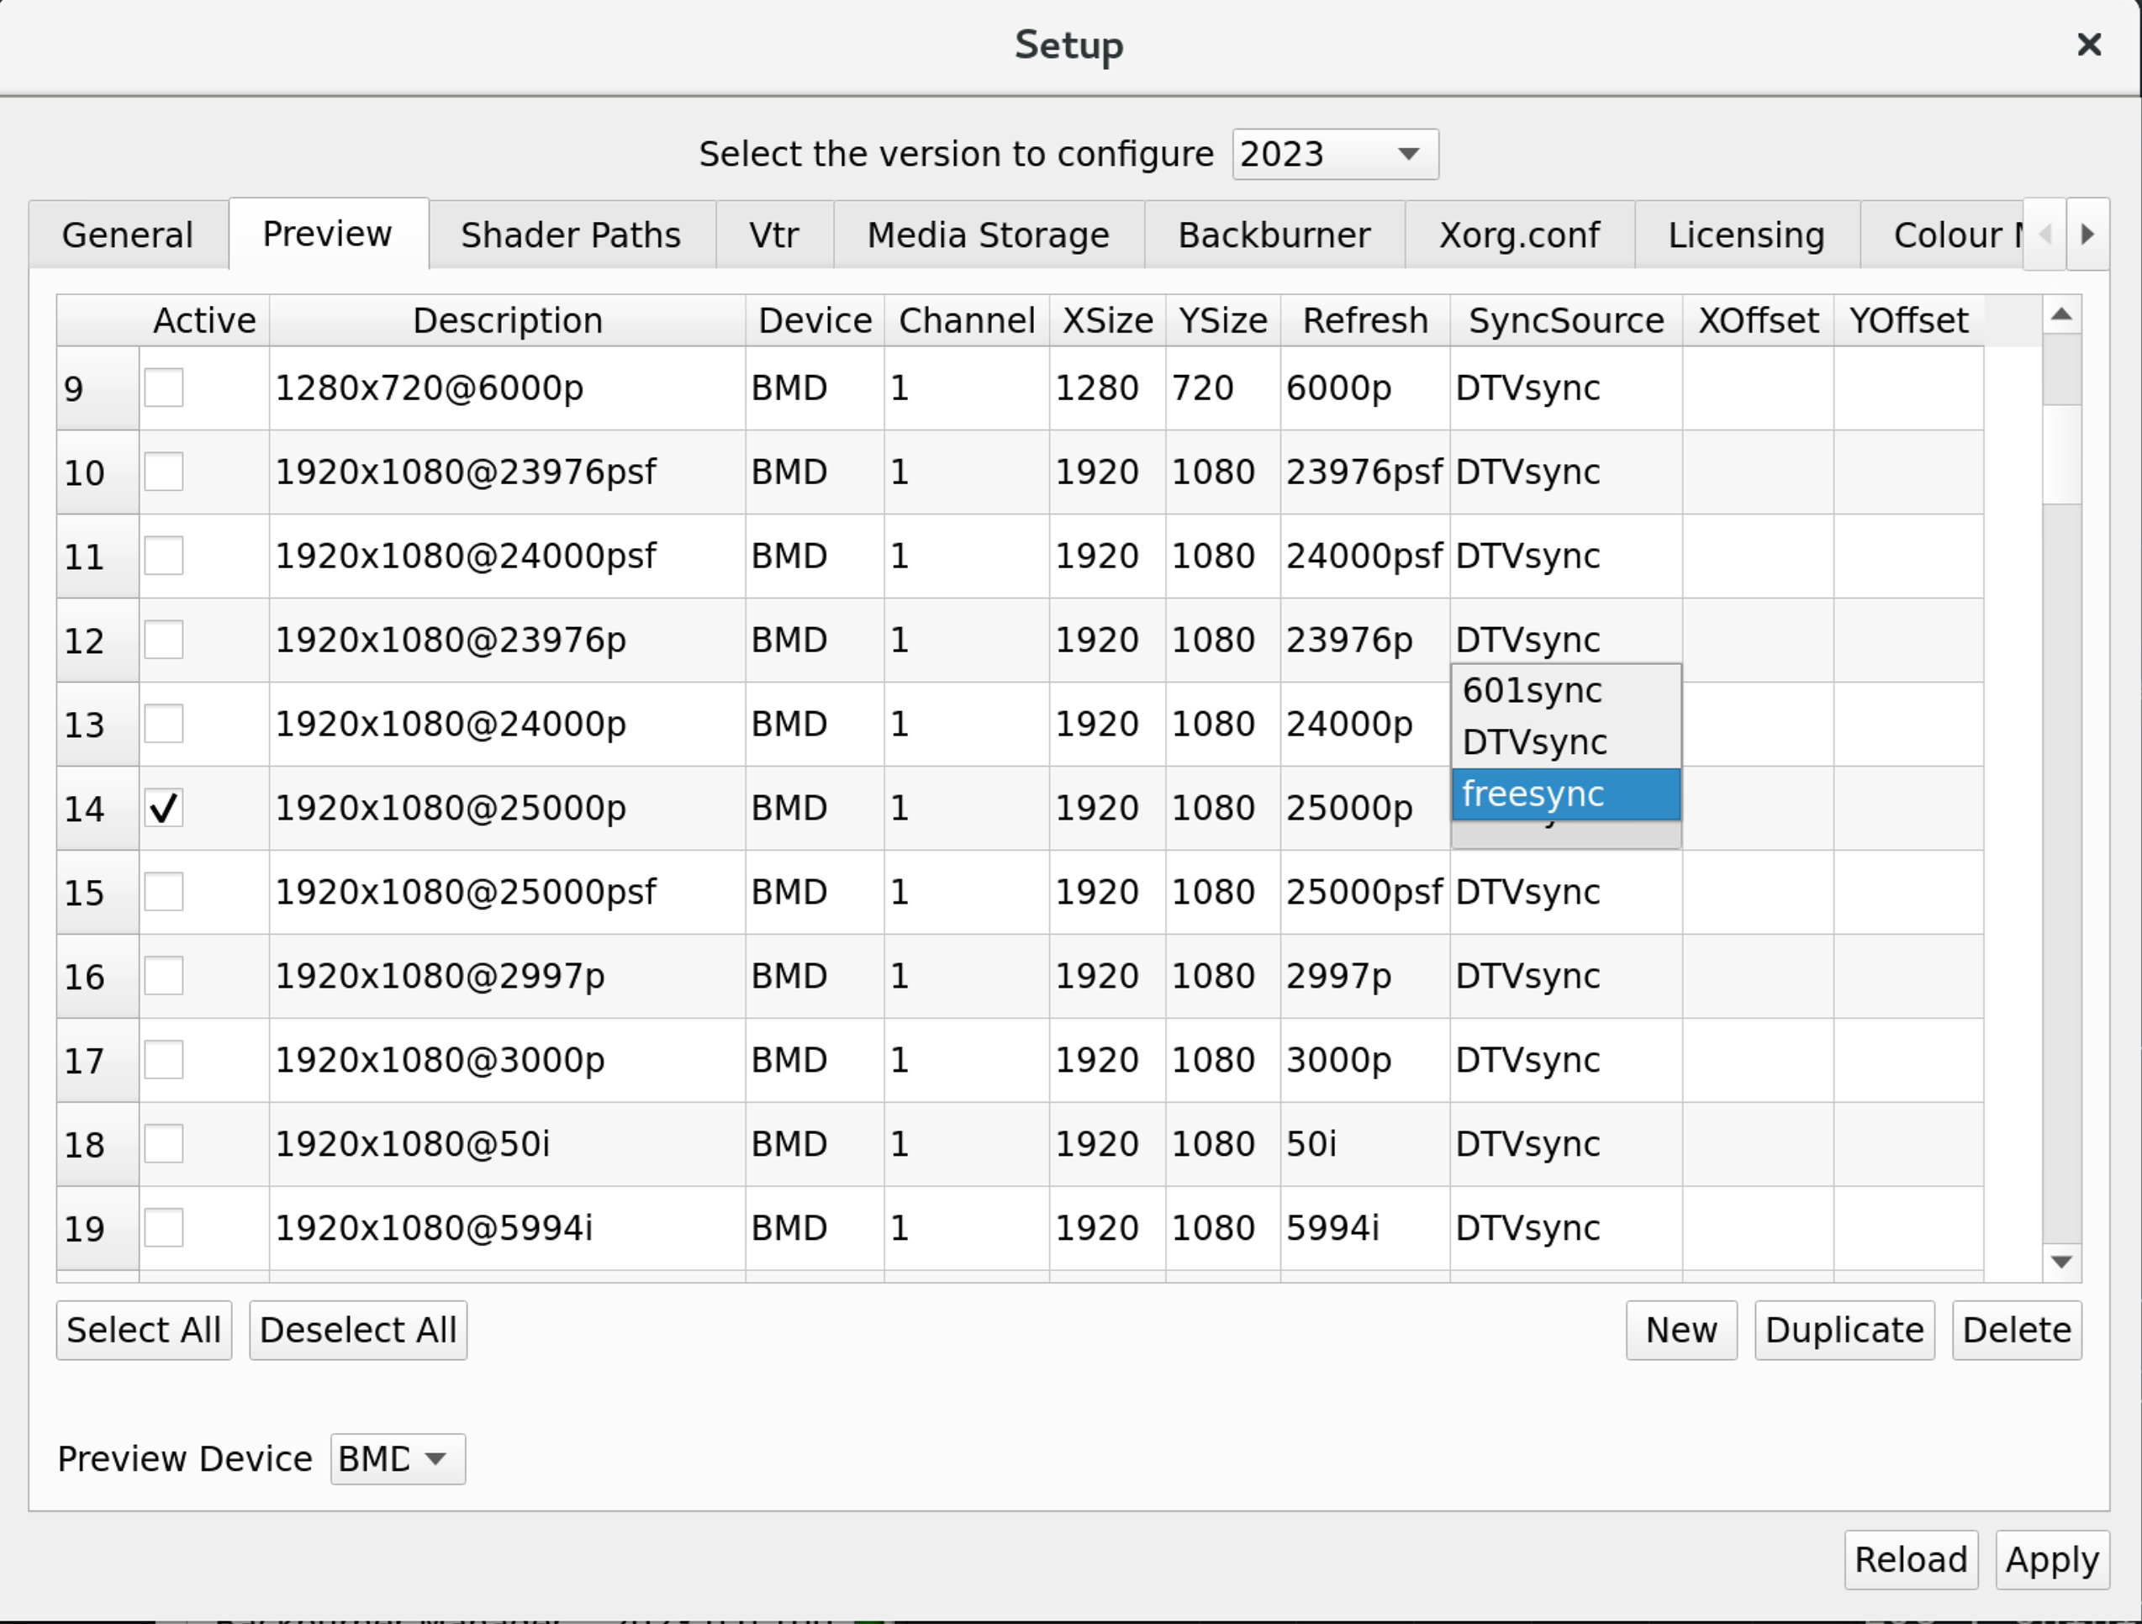Open the version dropdown showing 2023
The height and width of the screenshot is (1624, 2142).
[1334, 154]
